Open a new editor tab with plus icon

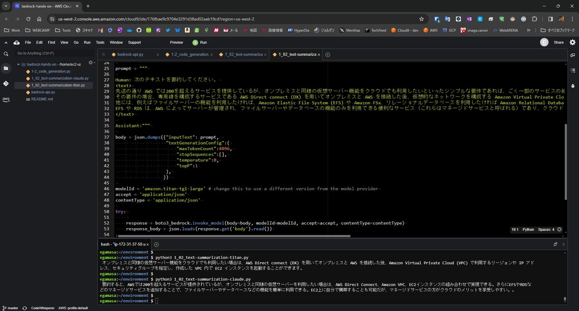(328, 54)
